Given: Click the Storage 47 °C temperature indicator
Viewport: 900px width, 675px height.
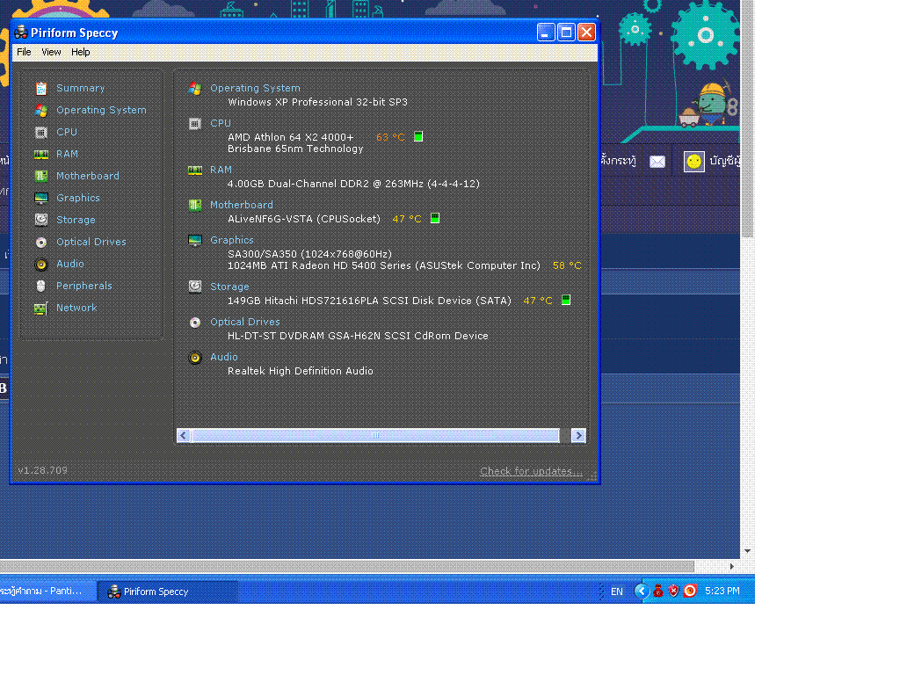Looking at the screenshot, I should pyautogui.click(x=537, y=301).
